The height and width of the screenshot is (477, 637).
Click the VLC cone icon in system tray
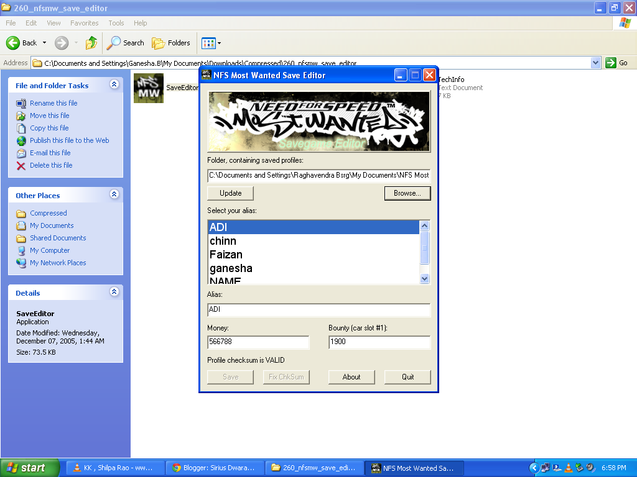(569, 468)
